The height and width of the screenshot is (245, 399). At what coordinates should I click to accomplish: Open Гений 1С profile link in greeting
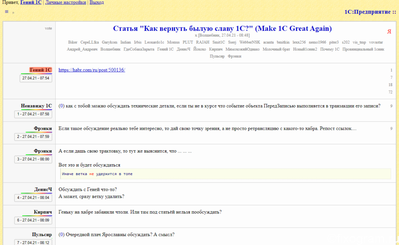click(x=31, y=3)
